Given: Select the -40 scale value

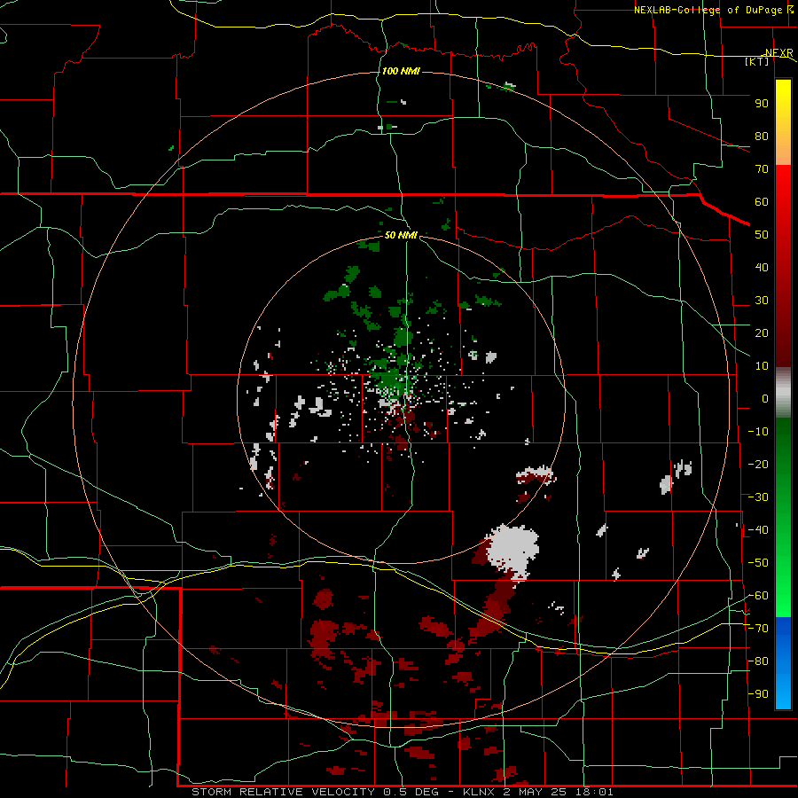Looking at the screenshot, I should point(758,530).
